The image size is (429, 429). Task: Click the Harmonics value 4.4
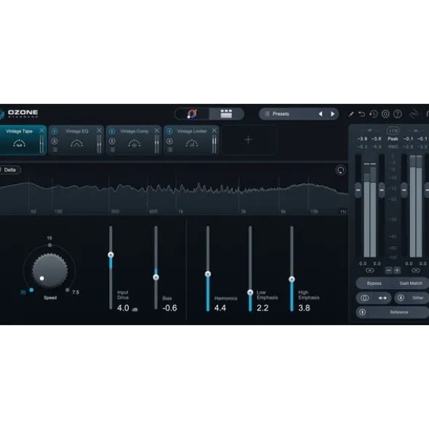tap(220, 308)
